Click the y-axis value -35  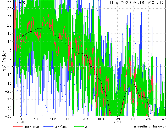(x=8, y=116)
